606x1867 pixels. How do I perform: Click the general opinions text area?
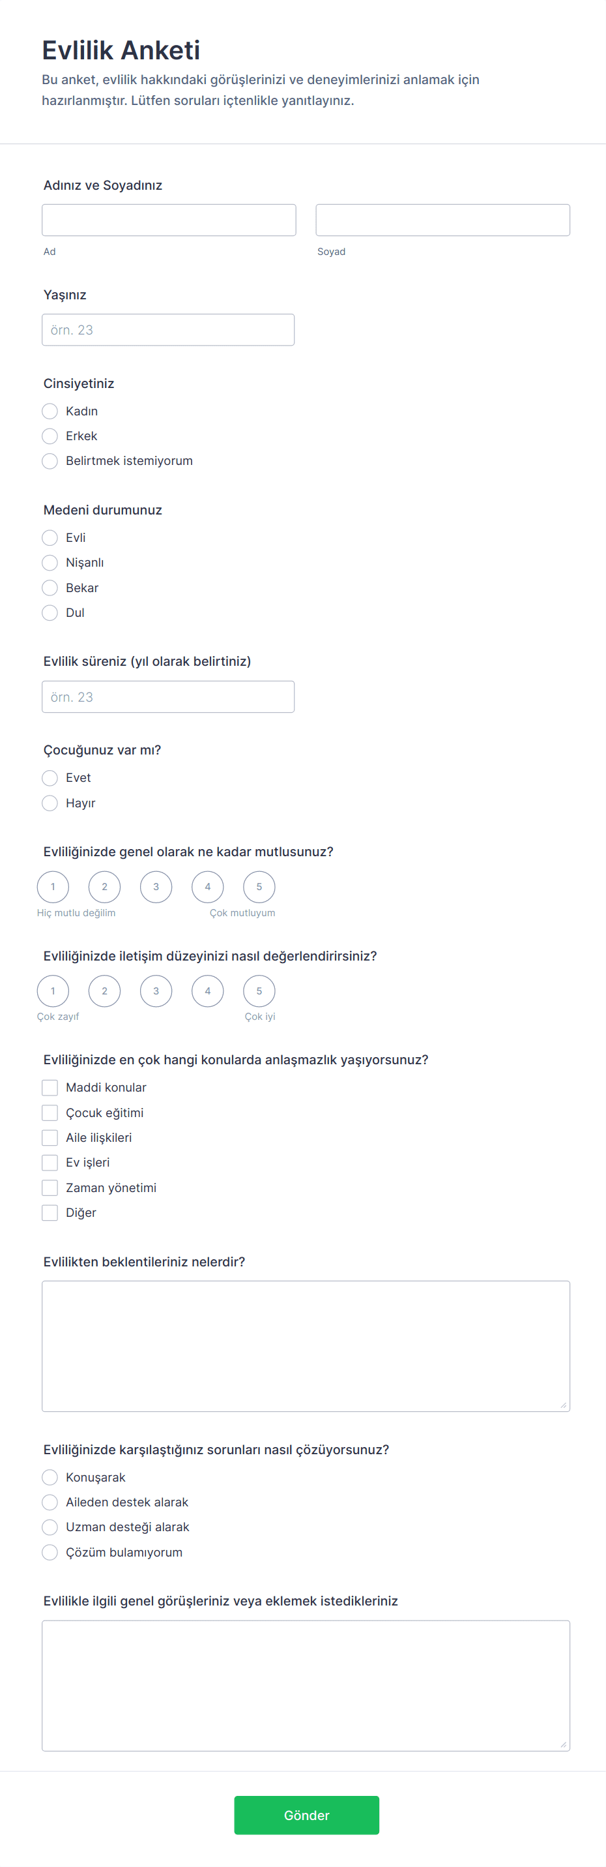click(x=306, y=1685)
